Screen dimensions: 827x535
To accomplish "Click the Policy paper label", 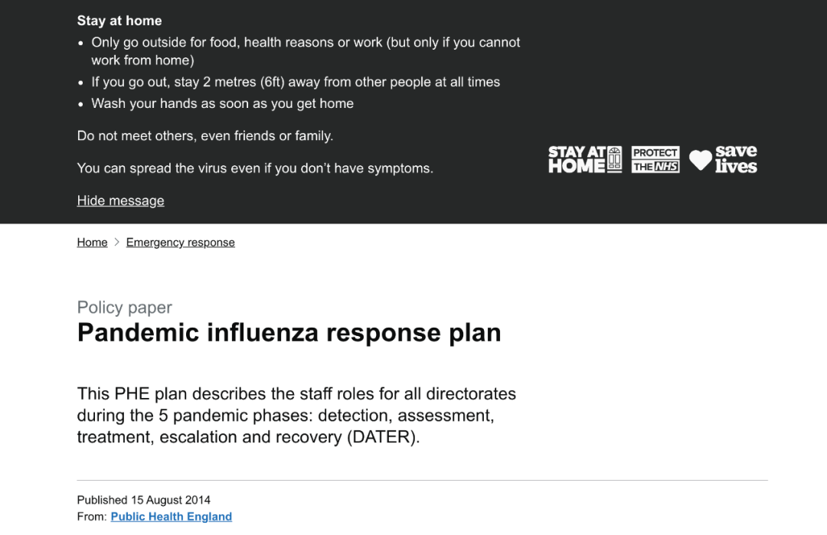I will click(x=124, y=308).
